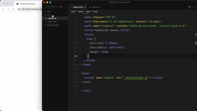Image resolution: width=197 pixels, height=111 pixels.
Task: Click the head breadcrumb
Action: click(80, 11)
